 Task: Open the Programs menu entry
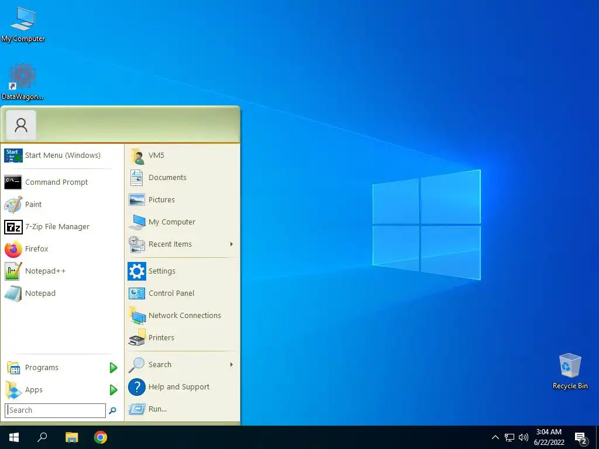(x=62, y=368)
